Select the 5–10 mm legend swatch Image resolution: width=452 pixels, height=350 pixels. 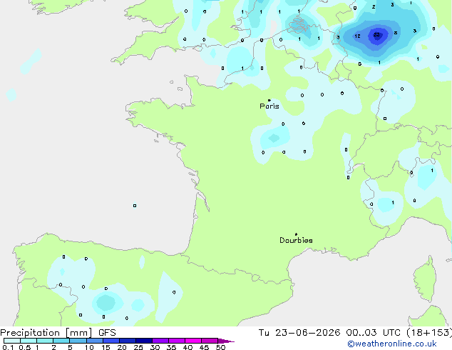[78, 341]
